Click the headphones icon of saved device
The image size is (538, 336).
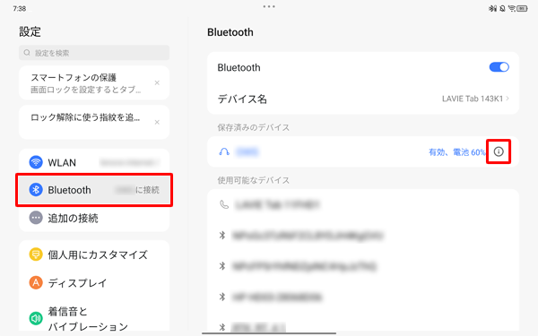[x=224, y=151]
